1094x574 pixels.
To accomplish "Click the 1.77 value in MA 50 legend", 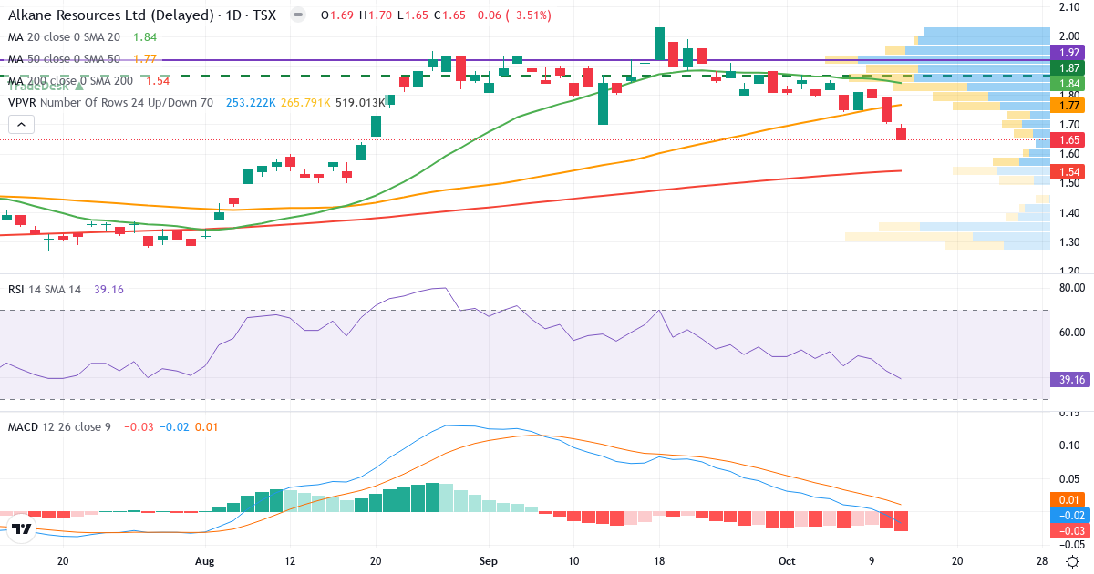I will [145, 59].
